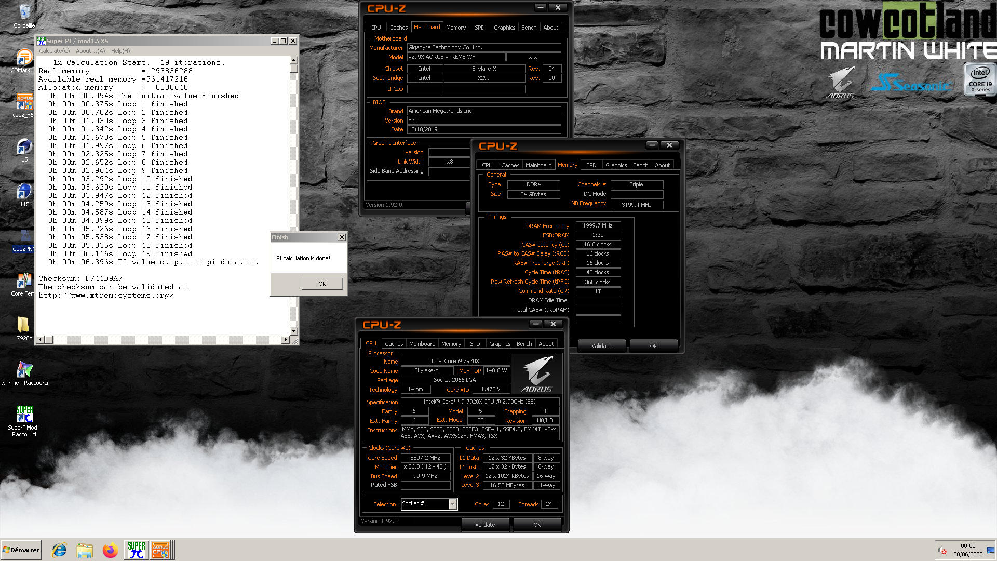Click OK in bottom CPU-Z window
Viewport: 997px width, 561px height.
tap(537, 525)
